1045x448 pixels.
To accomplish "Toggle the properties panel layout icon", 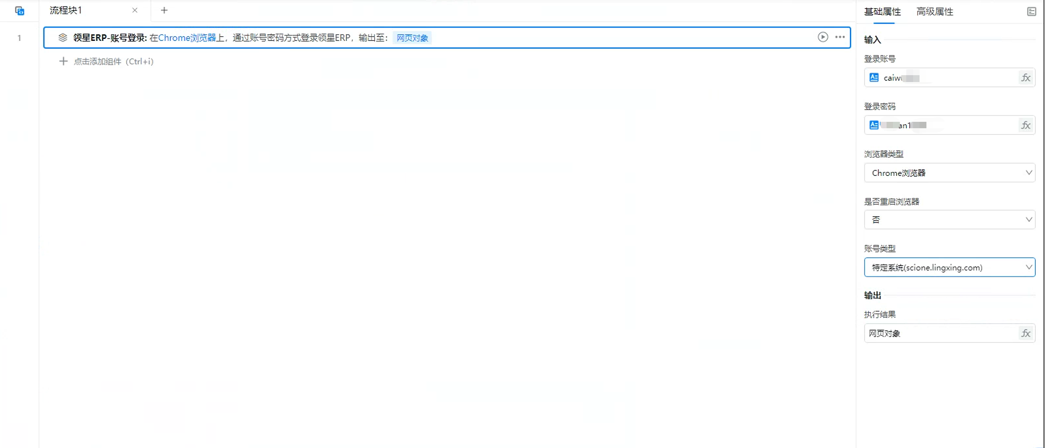I will tap(1032, 12).
